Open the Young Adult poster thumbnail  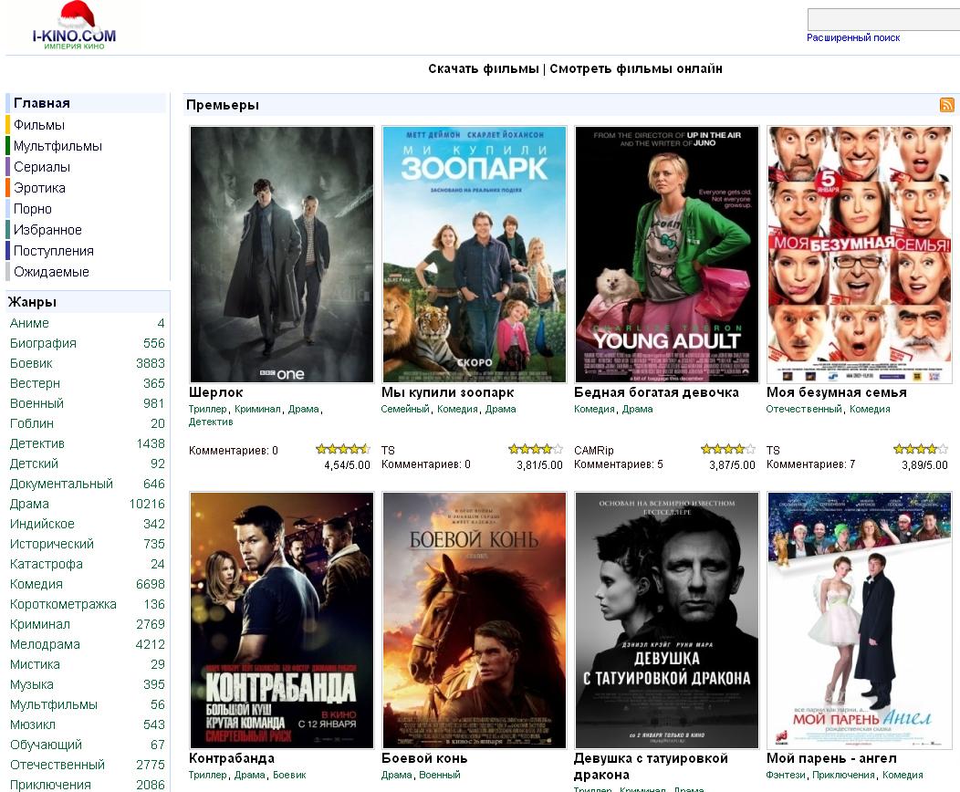(x=667, y=255)
